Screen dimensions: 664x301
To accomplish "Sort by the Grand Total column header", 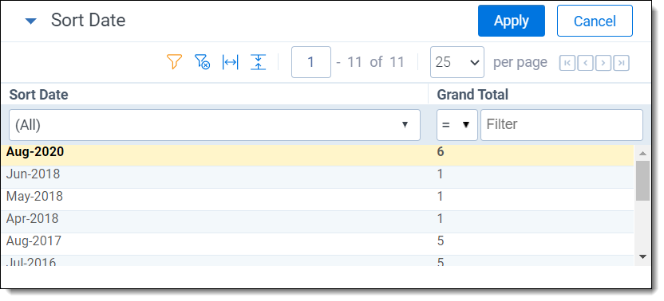I will coord(472,95).
